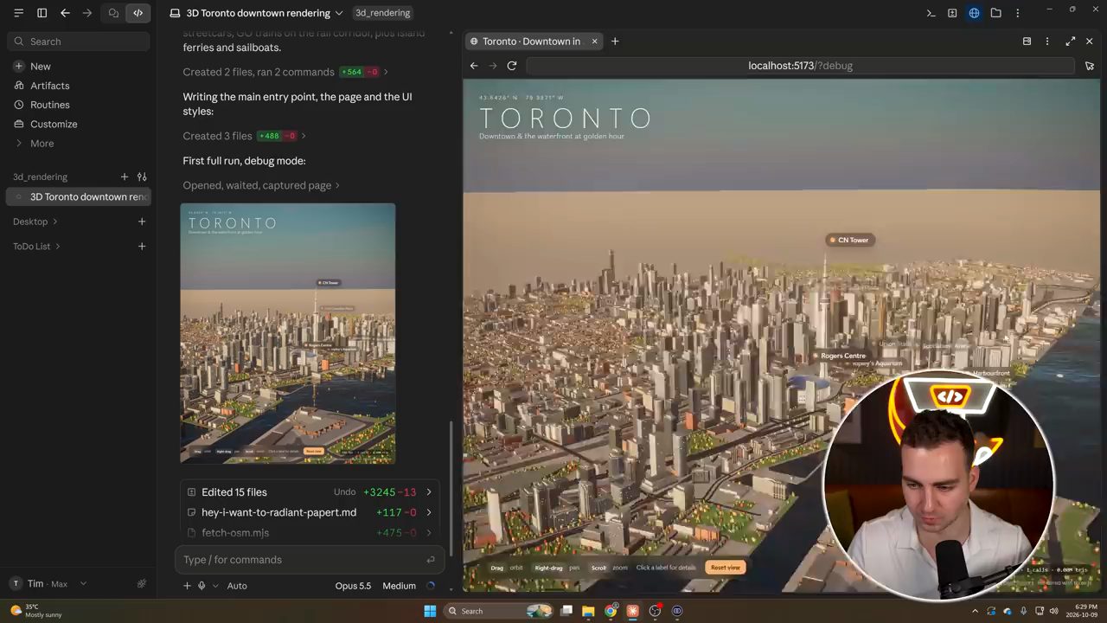
Task: Open new preview tab with plus
Action: (x=615, y=41)
